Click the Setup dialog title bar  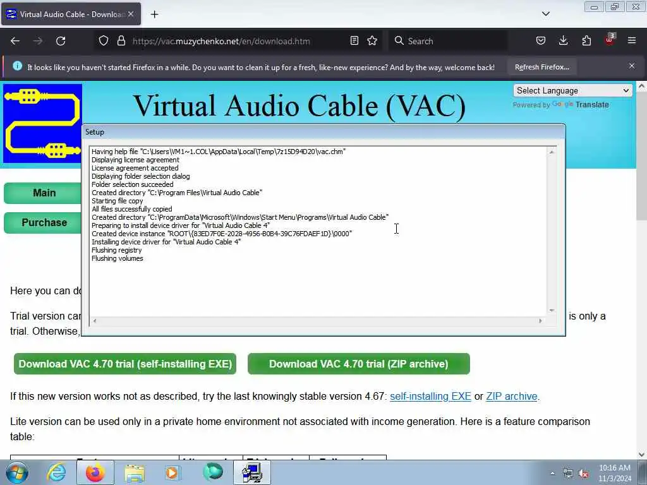323,132
